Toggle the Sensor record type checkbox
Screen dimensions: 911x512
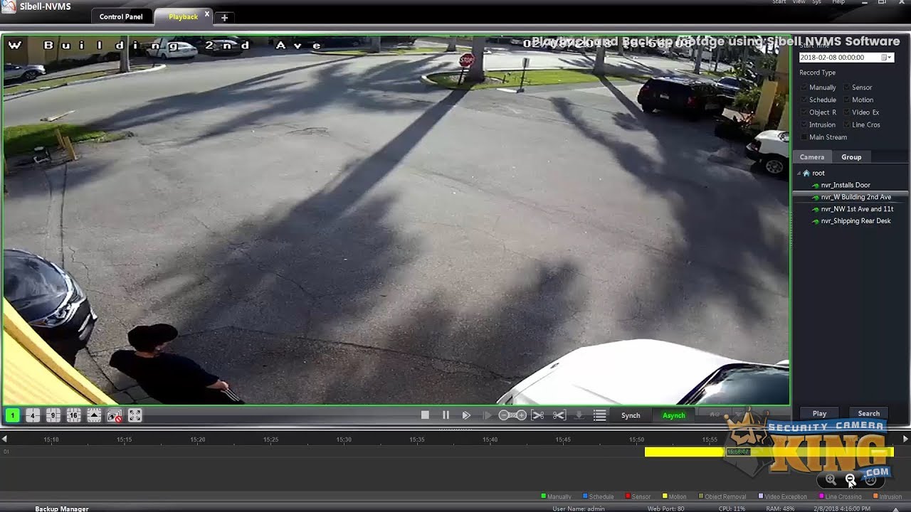click(x=847, y=87)
